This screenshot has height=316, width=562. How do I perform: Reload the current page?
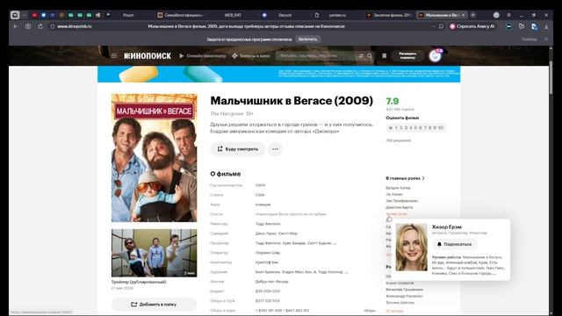40,26
